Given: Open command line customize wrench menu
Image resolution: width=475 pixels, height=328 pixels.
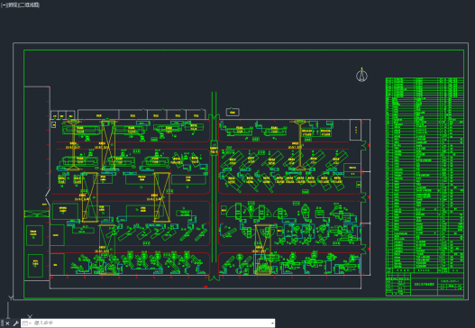Looking at the screenshot, I should coord(15,323).
